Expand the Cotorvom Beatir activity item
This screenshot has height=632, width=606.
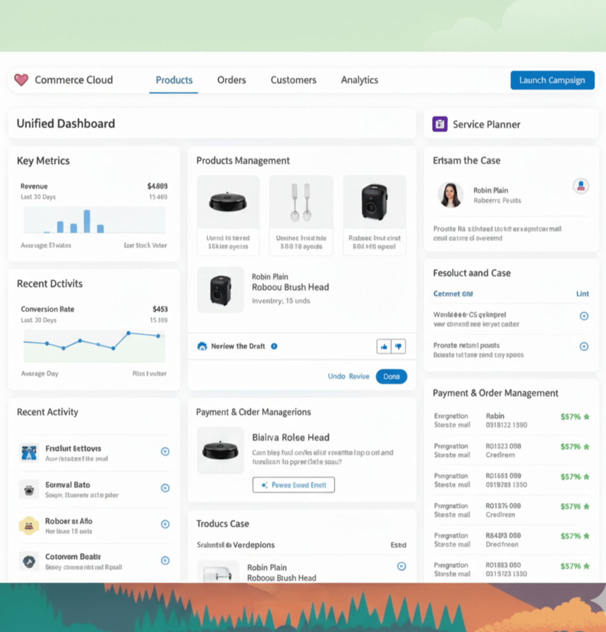point(165,560)
